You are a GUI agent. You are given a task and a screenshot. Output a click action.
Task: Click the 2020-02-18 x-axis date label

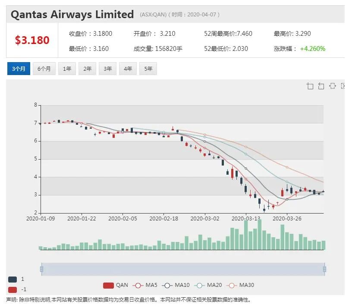point(163,219)
